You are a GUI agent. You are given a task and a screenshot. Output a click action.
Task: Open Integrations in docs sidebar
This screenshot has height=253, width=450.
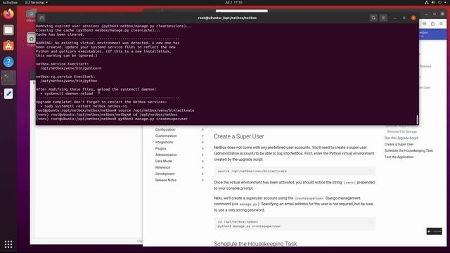click(164, 142)
